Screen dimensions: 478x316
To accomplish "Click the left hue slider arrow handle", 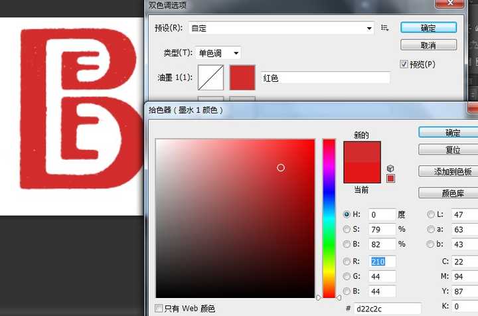I will click(x=319, y=297).
